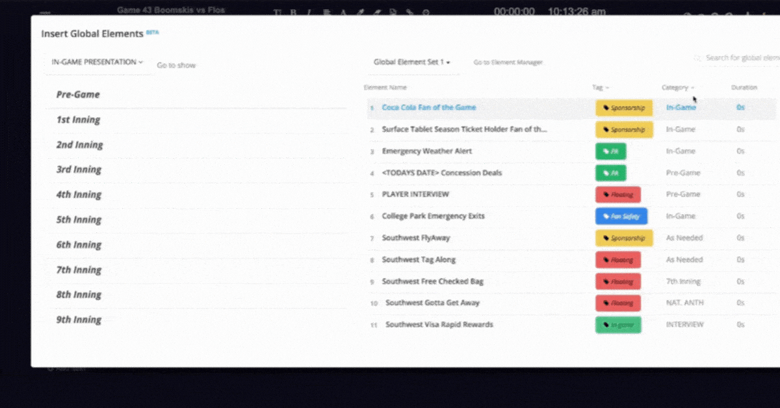
Task: Click the search magnifier icon
Action: click(x=697, y=58)
